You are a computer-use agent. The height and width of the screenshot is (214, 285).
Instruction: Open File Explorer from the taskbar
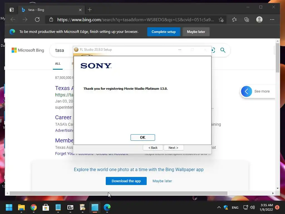tap(21, 207)
